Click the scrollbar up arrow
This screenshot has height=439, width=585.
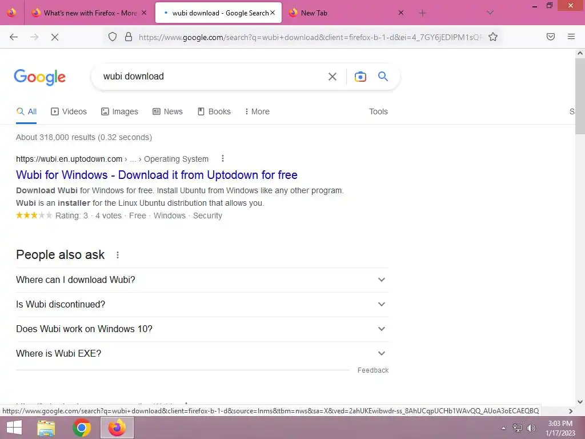point(580,53)
